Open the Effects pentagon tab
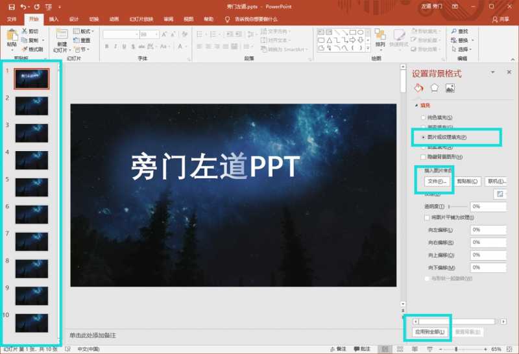The image size is (519, 354). tap(434, 88)
